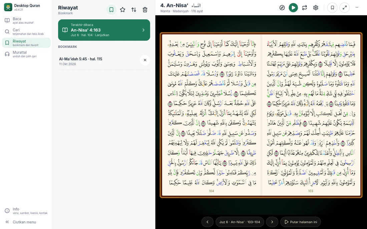The image size is (367, 229).
Task: Bookmark this page in reader toolbar
Action: tap(332, 8)
